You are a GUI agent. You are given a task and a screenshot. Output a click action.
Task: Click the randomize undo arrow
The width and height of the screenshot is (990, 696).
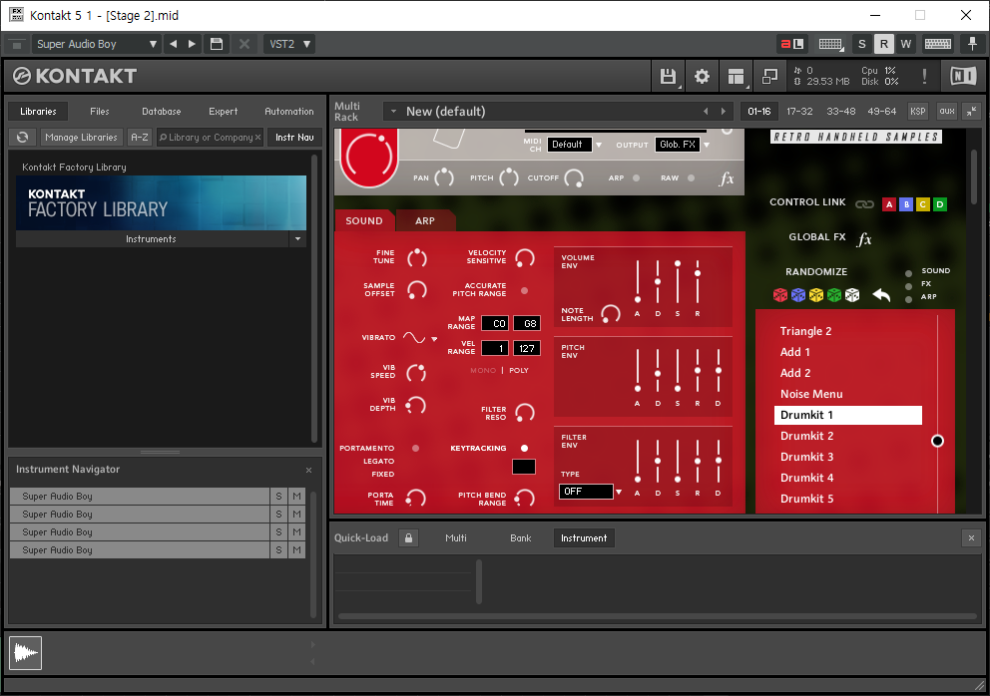point(881,294)
